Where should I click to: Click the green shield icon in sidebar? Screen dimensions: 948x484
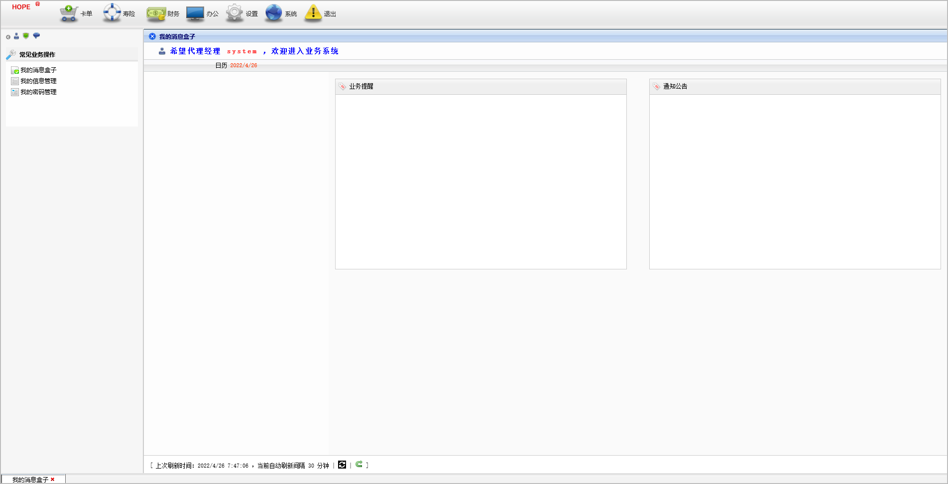click(x=26, y=36)
